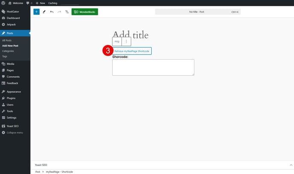Open the New content menu

40,3
